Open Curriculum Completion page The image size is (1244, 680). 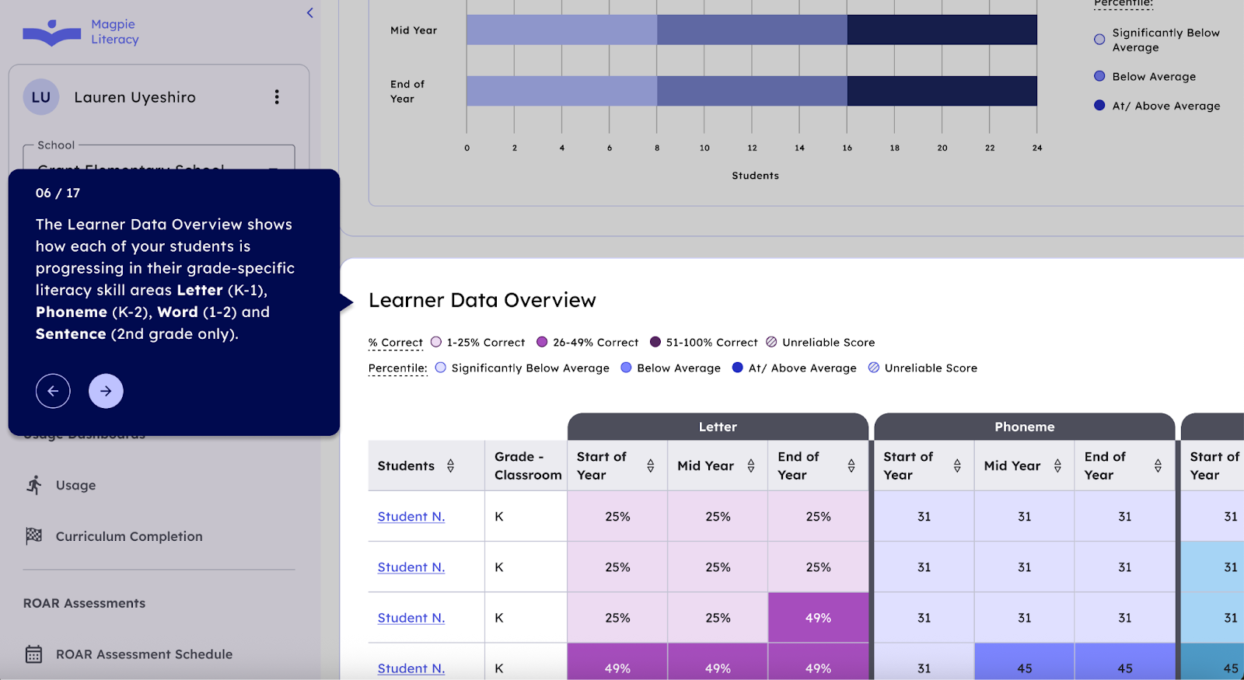coord(128,536)
